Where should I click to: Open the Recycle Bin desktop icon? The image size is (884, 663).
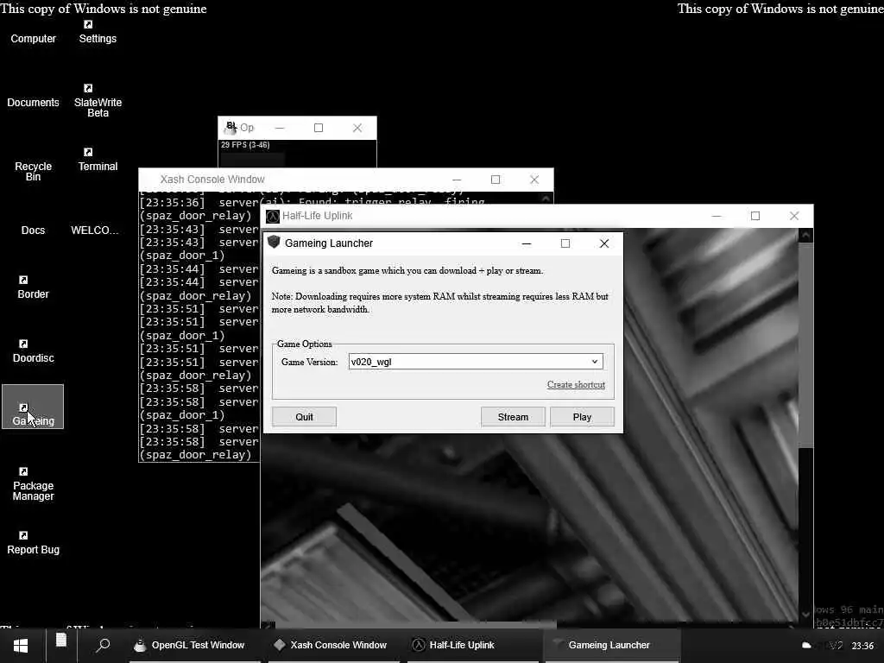point(34,171)
